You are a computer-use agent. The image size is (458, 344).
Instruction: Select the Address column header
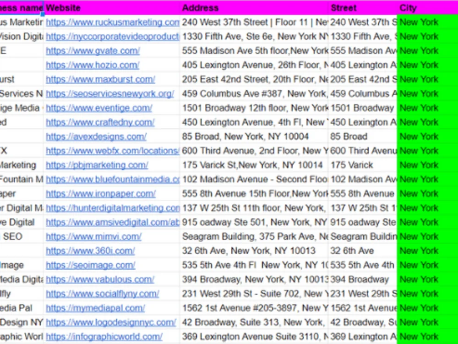[x=254, y=8]
